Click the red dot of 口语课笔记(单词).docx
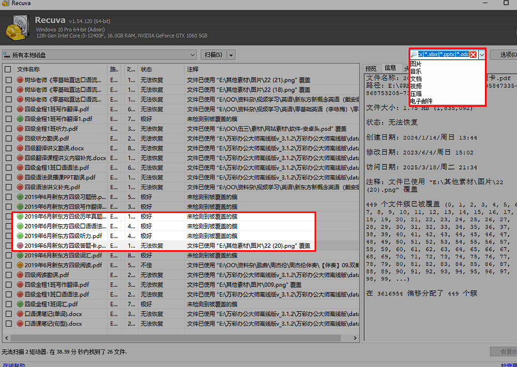Screen dimensions: 517x367 (x=20, y=314)
